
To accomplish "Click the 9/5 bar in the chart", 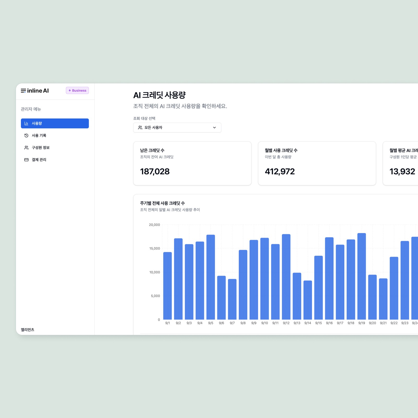I will click(x=211, y=277).
